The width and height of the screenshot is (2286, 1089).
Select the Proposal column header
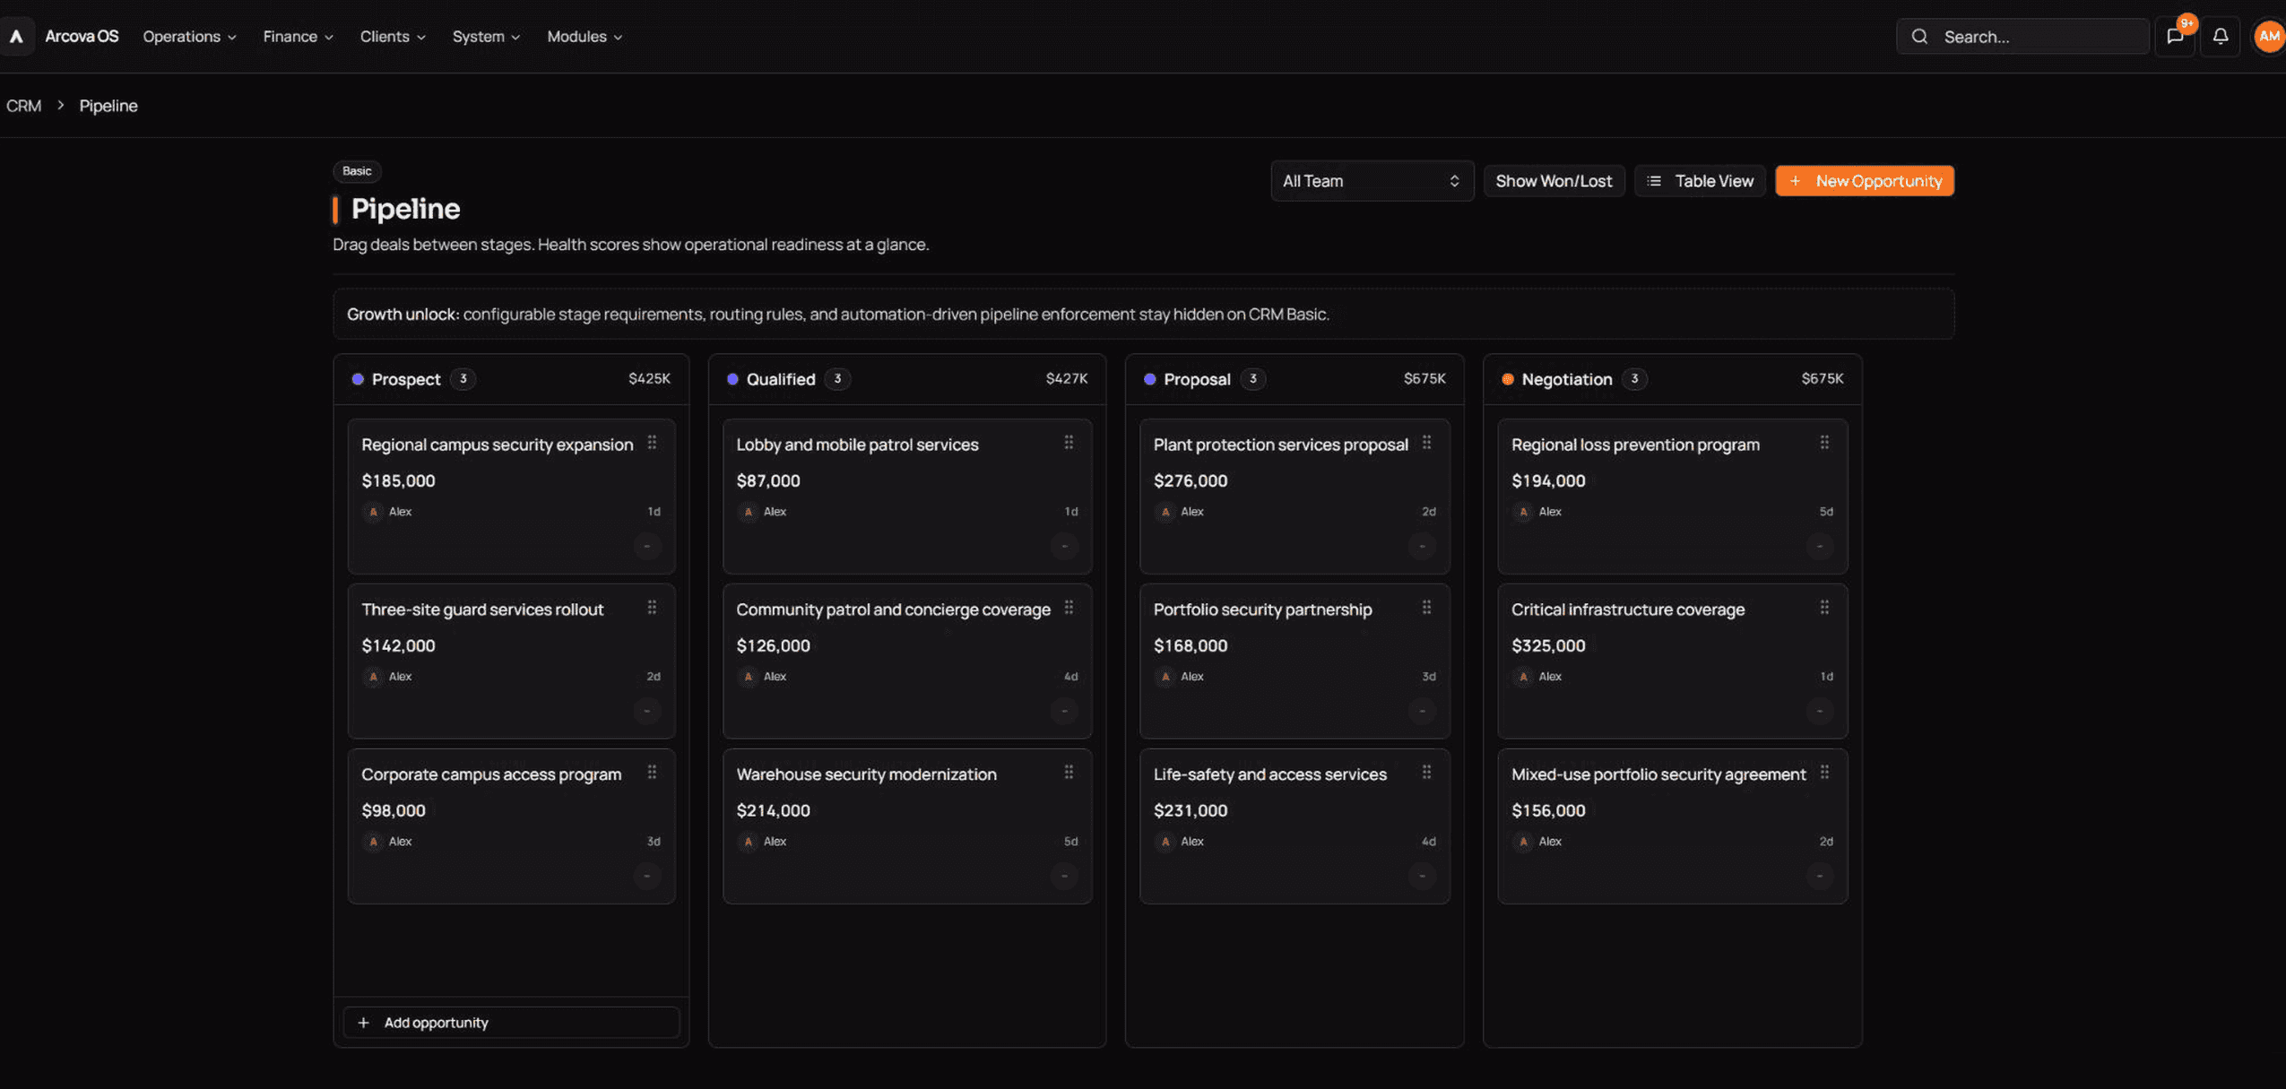coord(1295,379)
